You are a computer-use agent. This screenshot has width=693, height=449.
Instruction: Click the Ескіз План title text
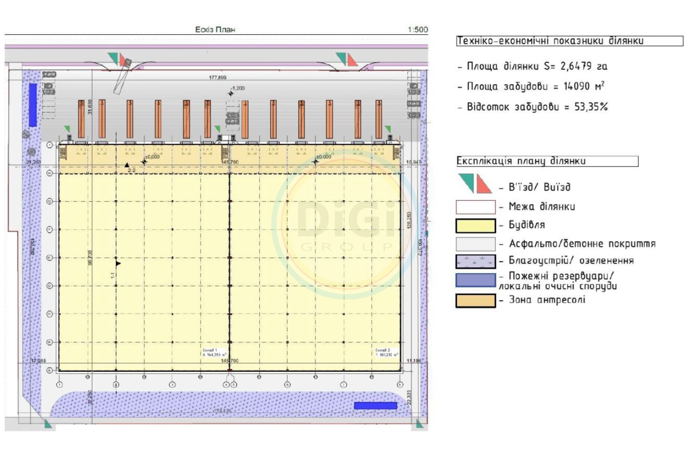tap(215, 29)
